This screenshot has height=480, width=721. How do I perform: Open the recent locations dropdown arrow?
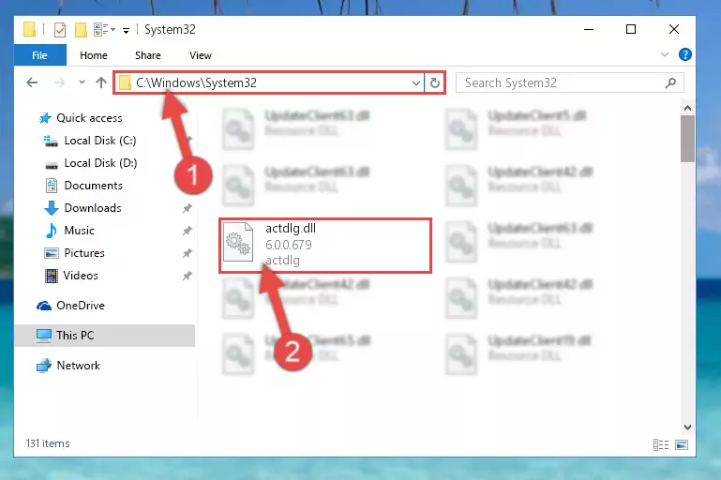pyautogui.click(x=82, y=82)
